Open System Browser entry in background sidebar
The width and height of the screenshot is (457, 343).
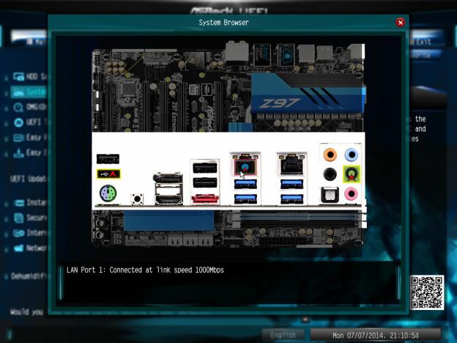tap(29, 92)
